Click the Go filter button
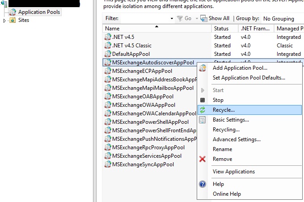This screenshot has height=202, width=304. click(184, 18)
